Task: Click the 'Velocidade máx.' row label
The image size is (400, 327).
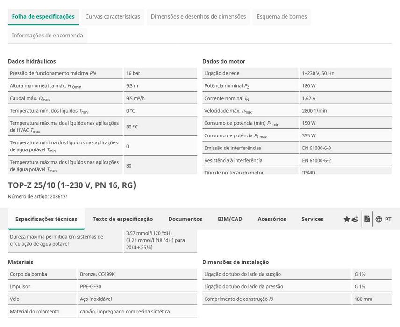Action: coord(228,111)
